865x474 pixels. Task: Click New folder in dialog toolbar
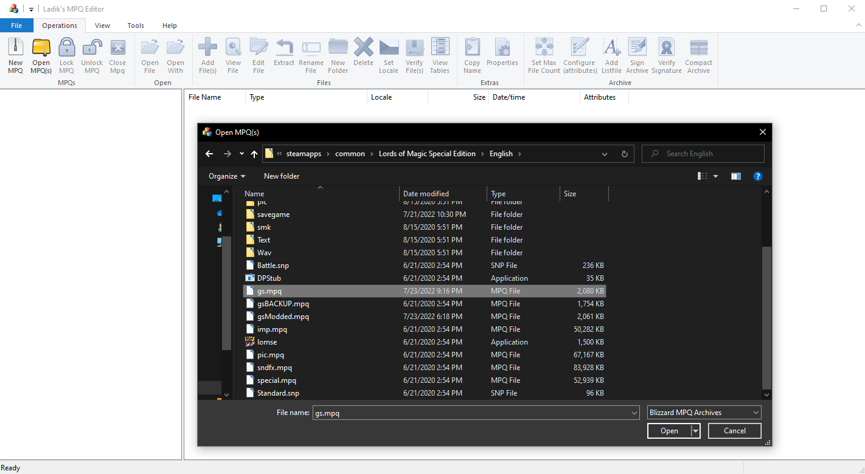282,176
